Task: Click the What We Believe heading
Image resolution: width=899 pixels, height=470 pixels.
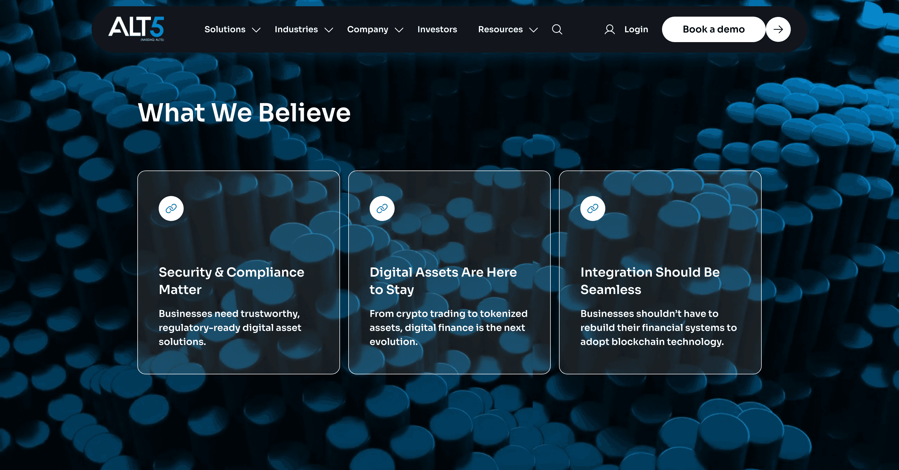Action: coord(244,113)
